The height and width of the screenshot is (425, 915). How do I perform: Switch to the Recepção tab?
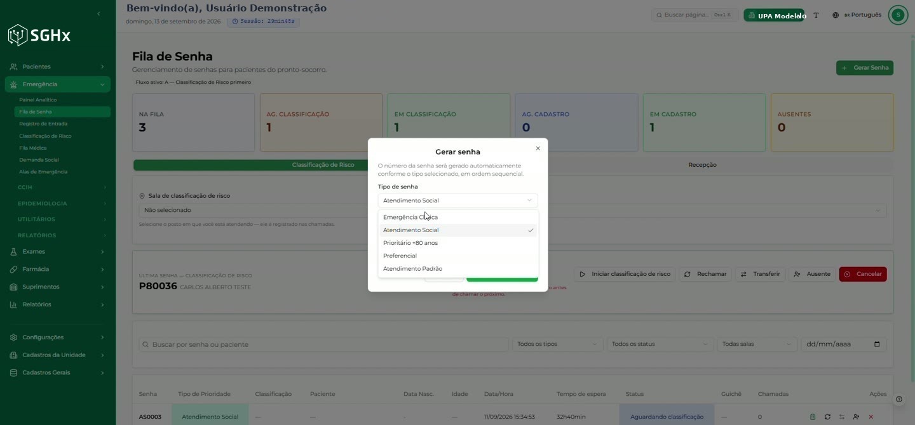(702, 165)
